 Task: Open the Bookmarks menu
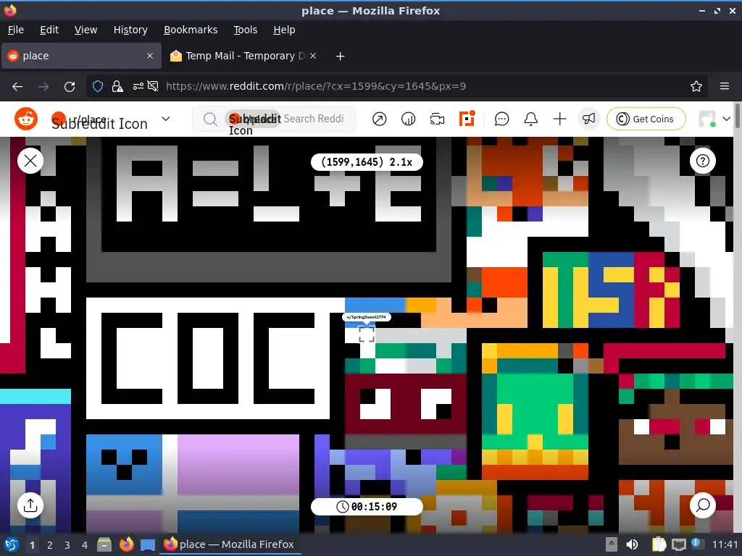click(191, 30)
